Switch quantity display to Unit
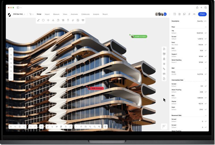The image size is (215, 145). pyautogui.click(x=205, y=21)
